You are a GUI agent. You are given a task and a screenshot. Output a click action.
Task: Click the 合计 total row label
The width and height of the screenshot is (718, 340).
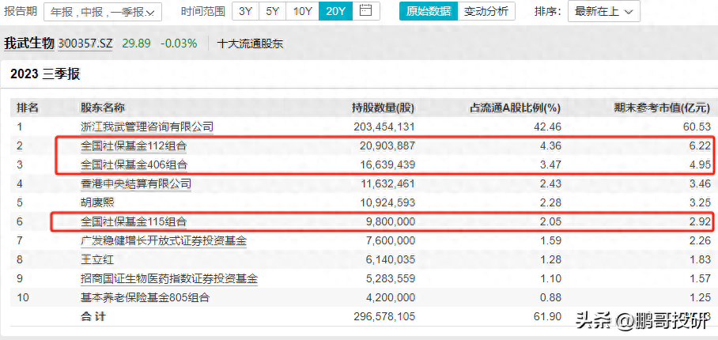click(x=93, y=316)
